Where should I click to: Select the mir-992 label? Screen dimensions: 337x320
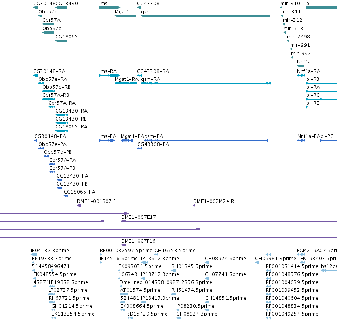[301, 54]
